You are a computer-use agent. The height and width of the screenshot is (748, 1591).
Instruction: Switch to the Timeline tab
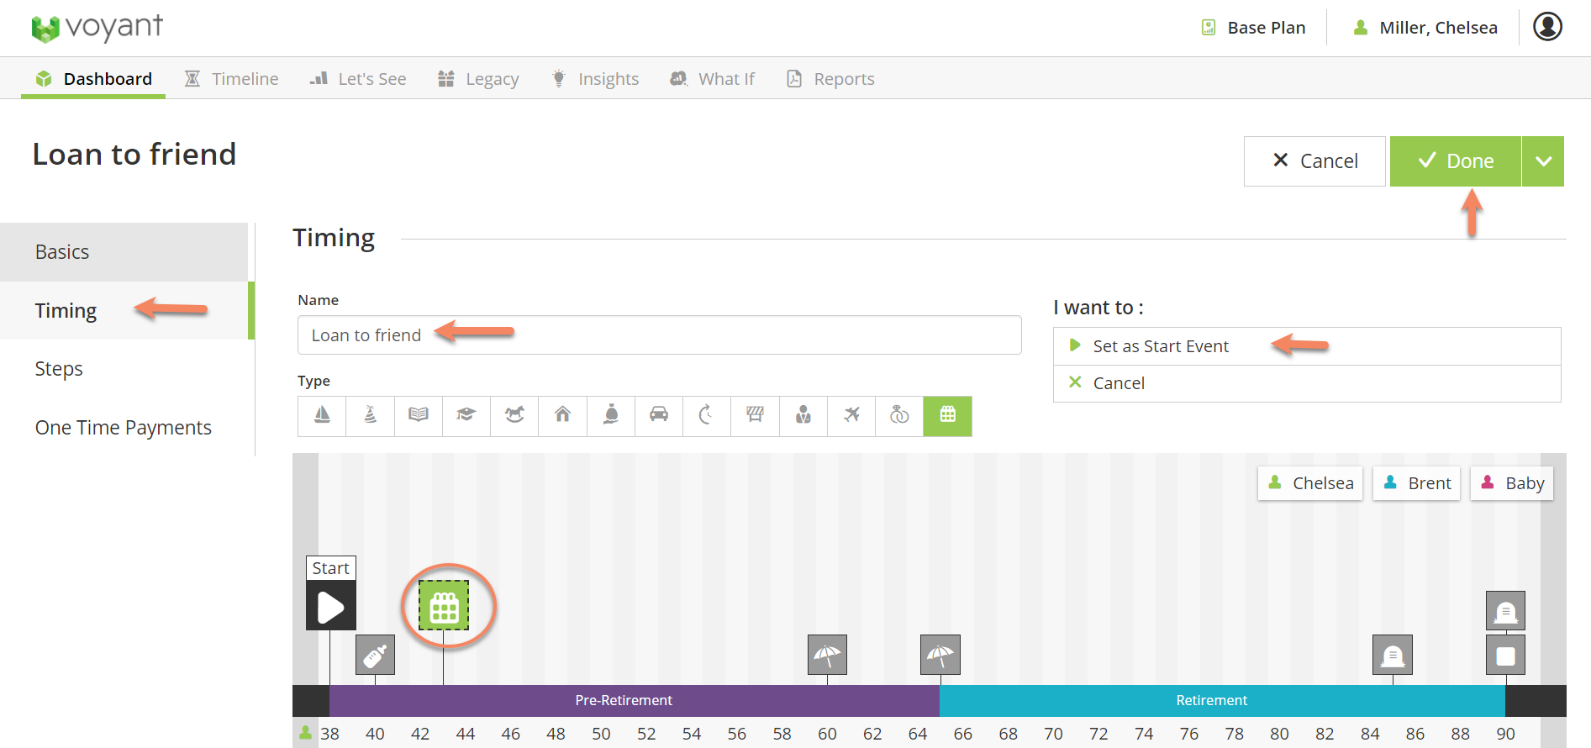tap(232, 79)
